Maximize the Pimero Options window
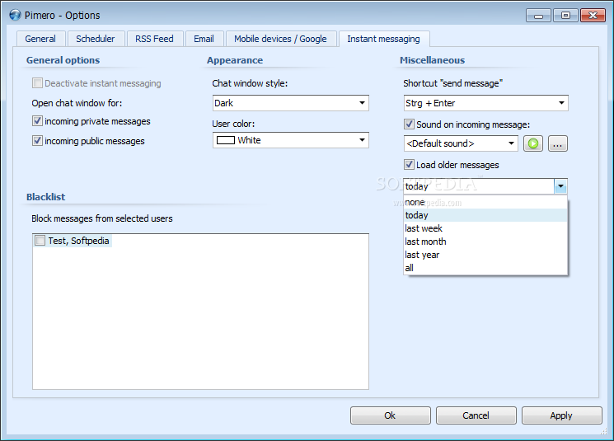 coord(565,16)
